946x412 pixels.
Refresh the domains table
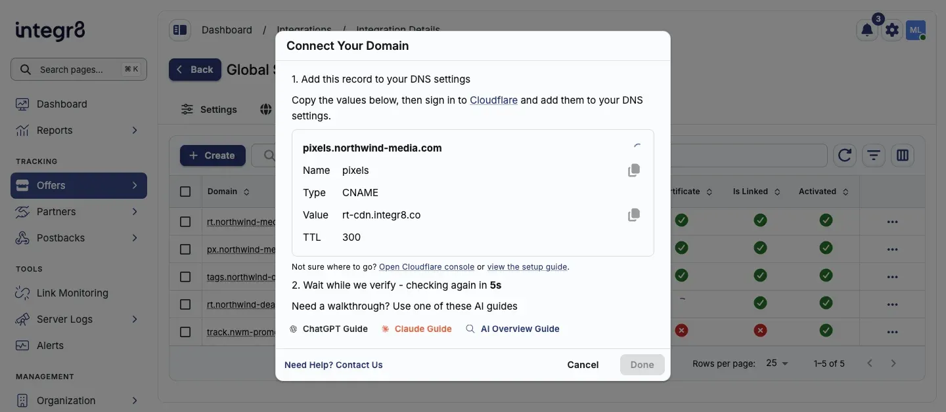click(x=845, y=155)
